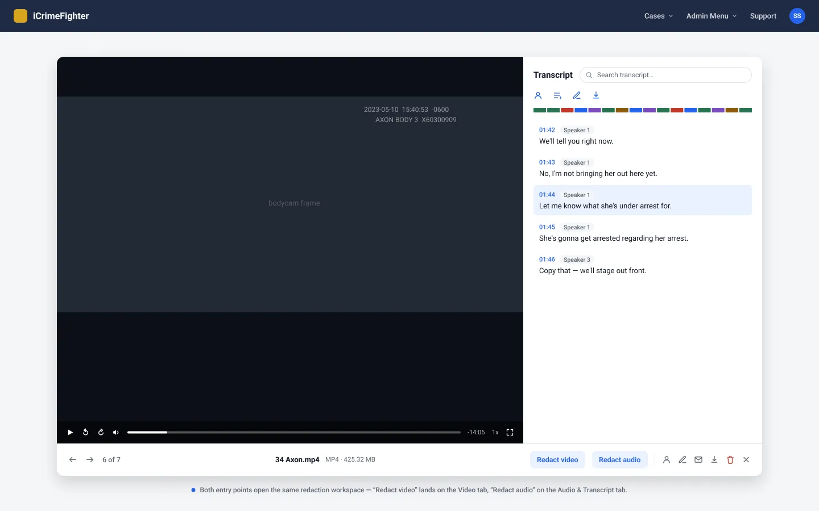Image resolution: width=819 pixels, height=511 pixels.
Task: Rewind the video with the skip-back icon
Action: 85,433
